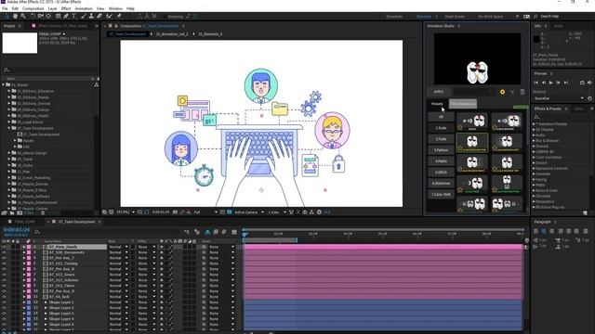This screenshot has width=595, height=334.
Task: Open blend mode dropdown for 07_Main_Hands
Action: click(x=118, y=247)
